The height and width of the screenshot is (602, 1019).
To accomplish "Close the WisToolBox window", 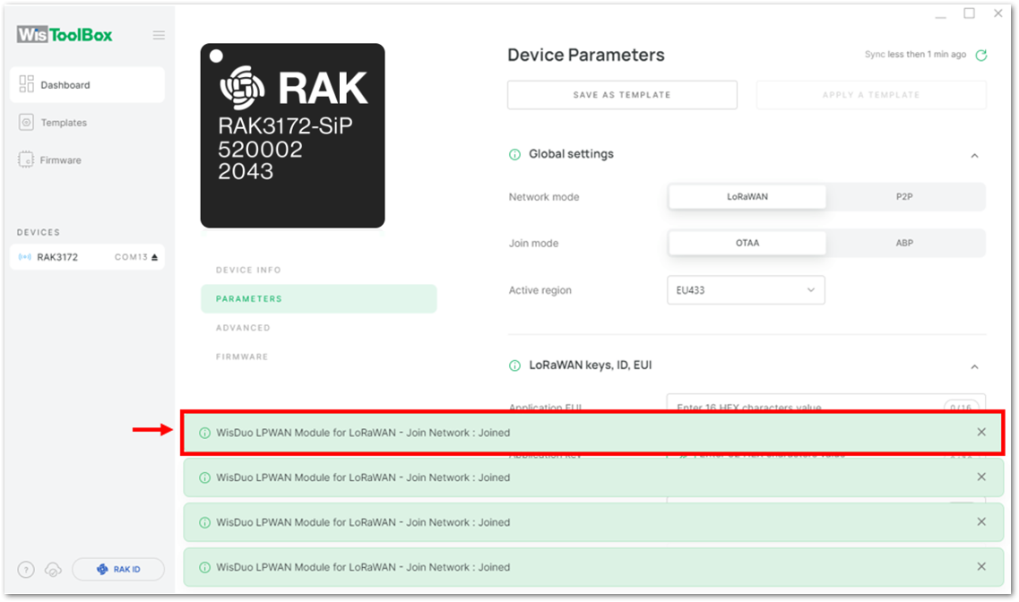I will click(x=998, y=13).
